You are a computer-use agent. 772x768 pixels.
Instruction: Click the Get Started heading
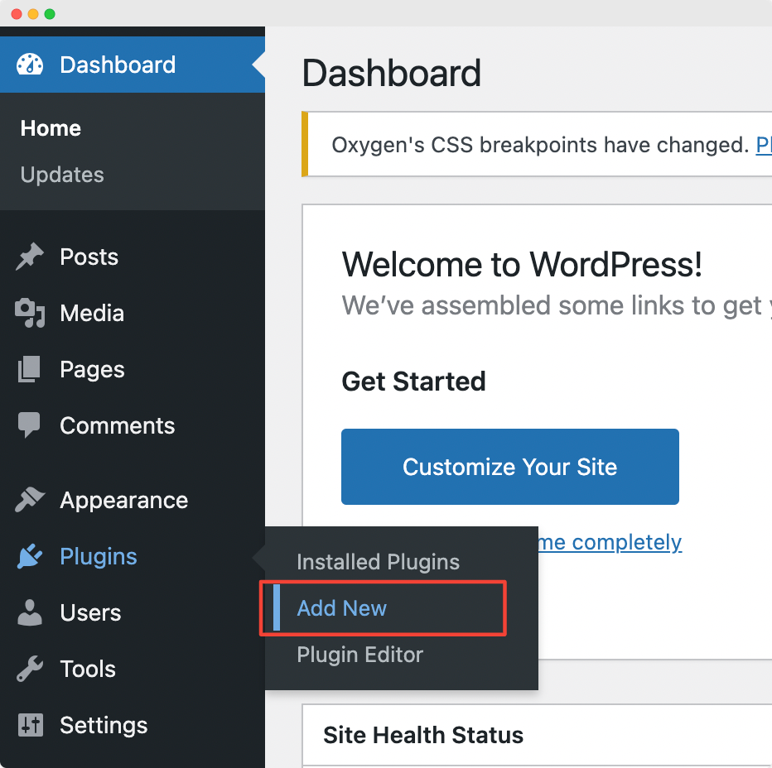point(413,382)
